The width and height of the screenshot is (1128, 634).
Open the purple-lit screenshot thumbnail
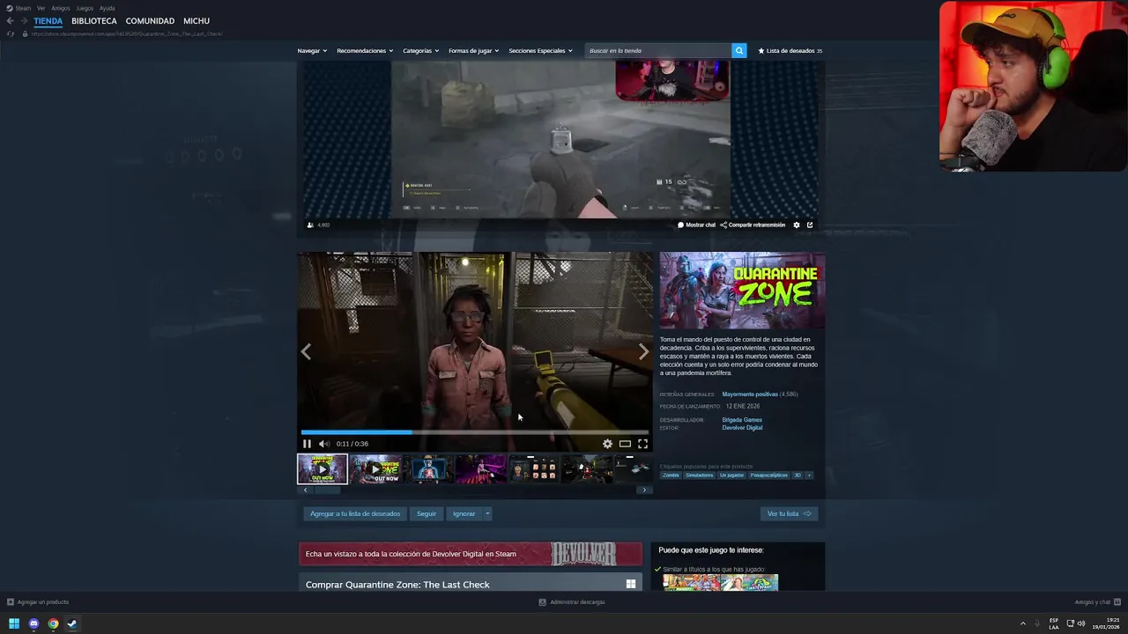[x=481, y=469]
